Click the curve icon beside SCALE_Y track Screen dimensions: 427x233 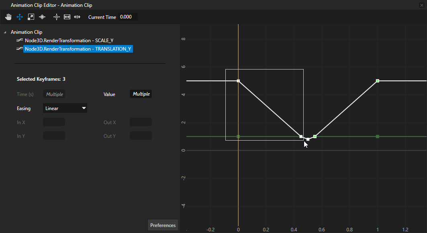19,41
